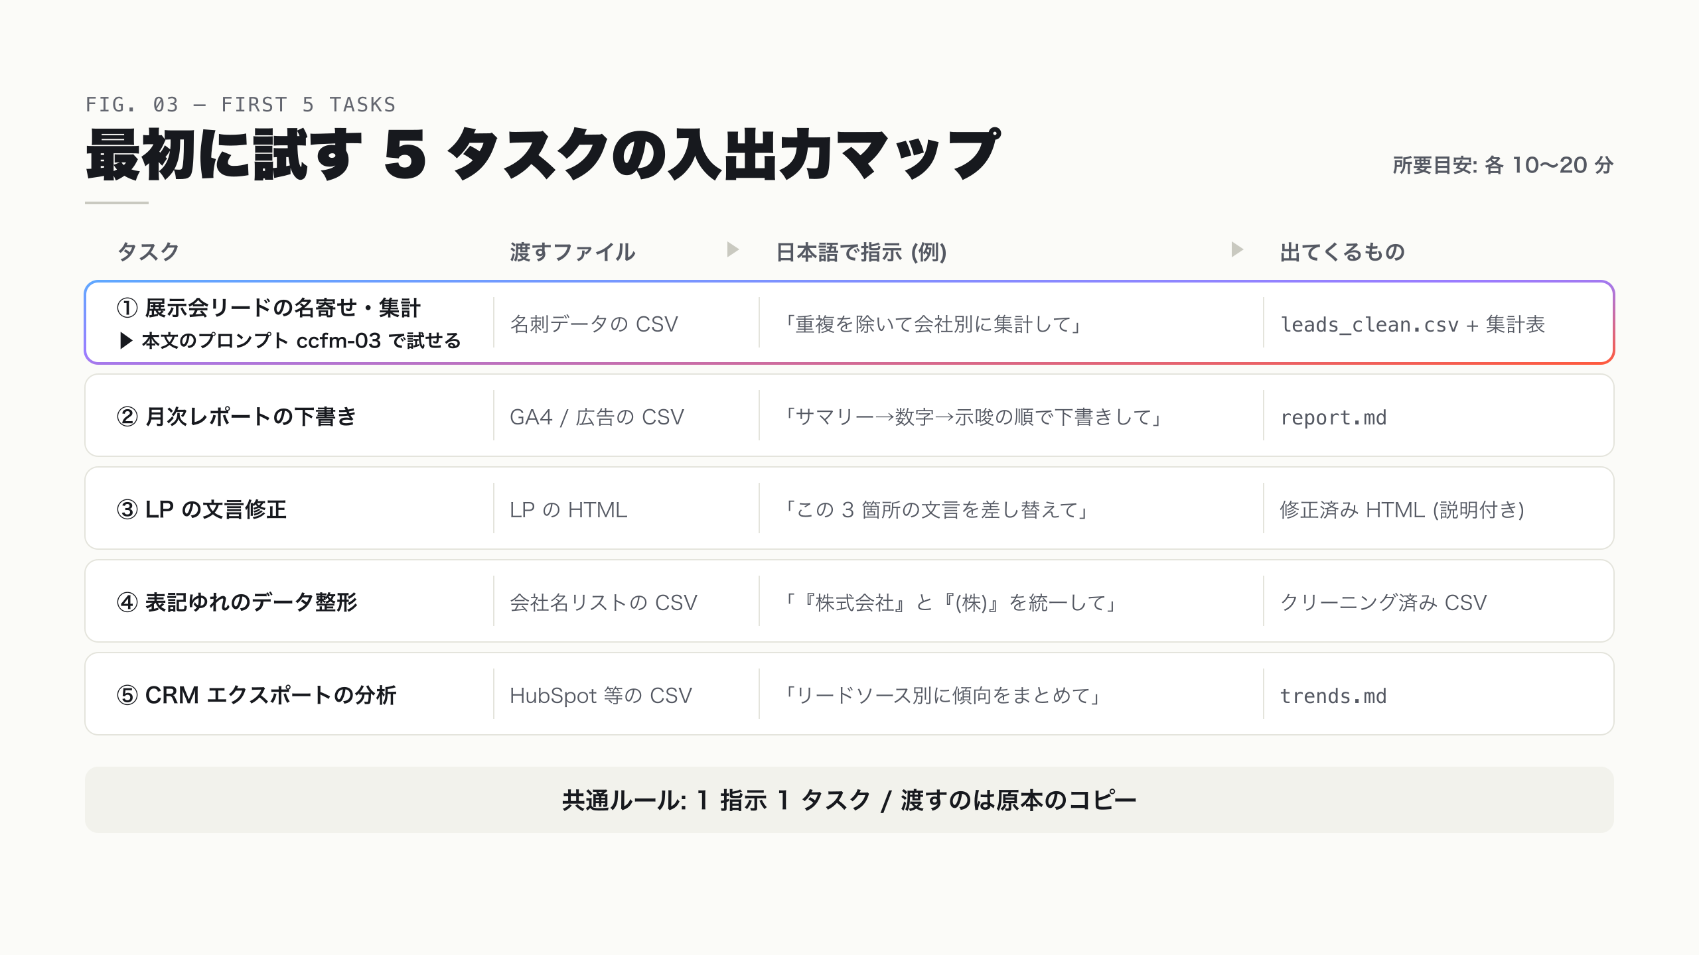The width and height of the screenshot is (1699, 955).
Task: Click 修正済み HTML (説明付き) output cell
Action: tap(1402, 510)
